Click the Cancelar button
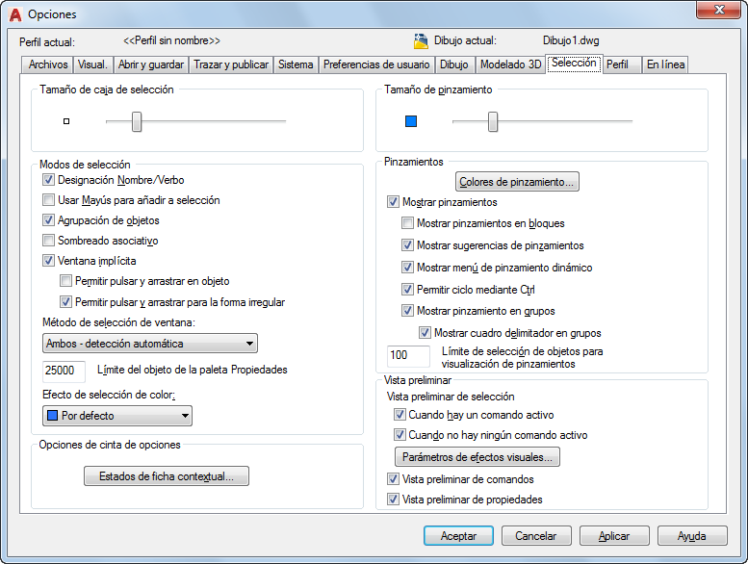Screen dimensions: 748x564 point(536,536)
